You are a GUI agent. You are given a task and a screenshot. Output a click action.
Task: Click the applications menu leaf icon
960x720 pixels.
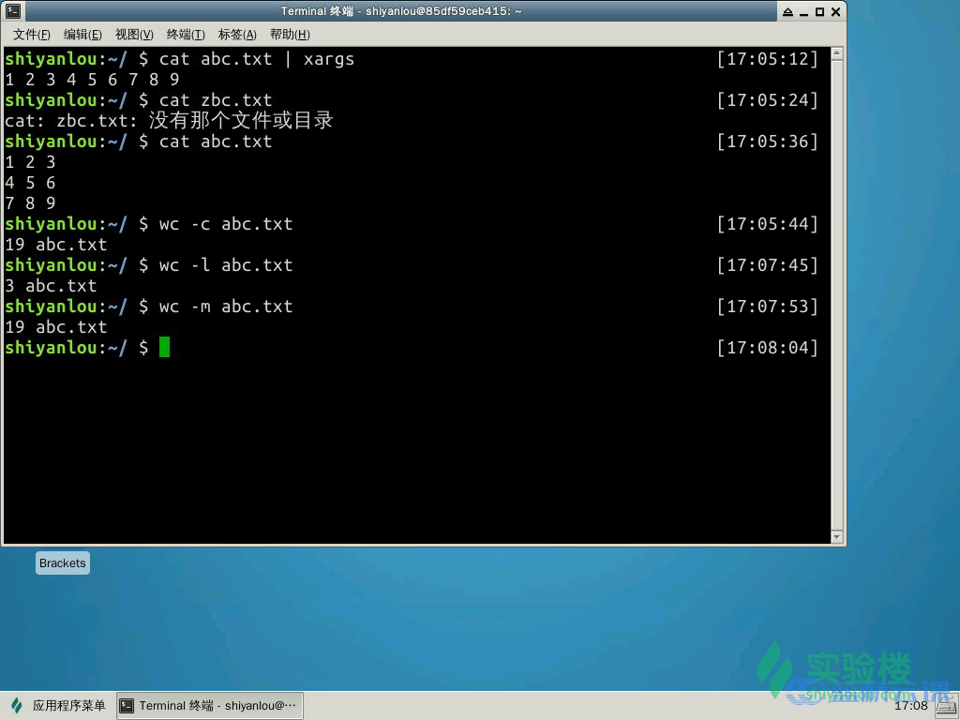[17, 706]
